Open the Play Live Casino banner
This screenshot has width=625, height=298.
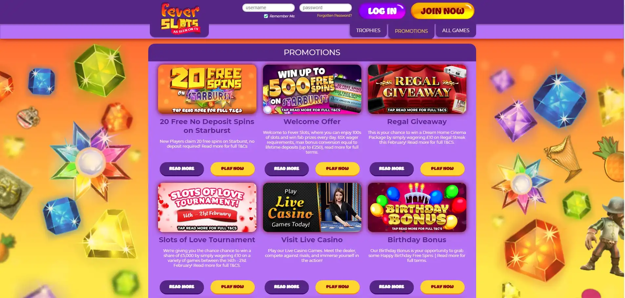pos(312,207)
